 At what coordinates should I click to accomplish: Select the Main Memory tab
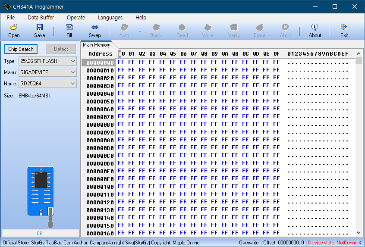(x=97, y=45)
